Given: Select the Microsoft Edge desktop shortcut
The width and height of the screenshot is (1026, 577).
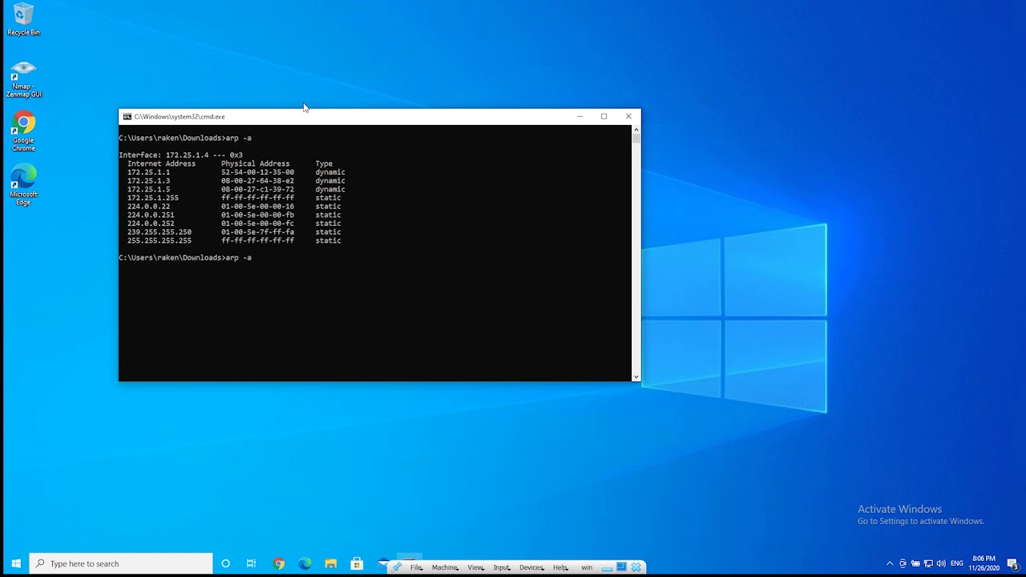Looking at the screenshot, I should [x=23, y=185].
